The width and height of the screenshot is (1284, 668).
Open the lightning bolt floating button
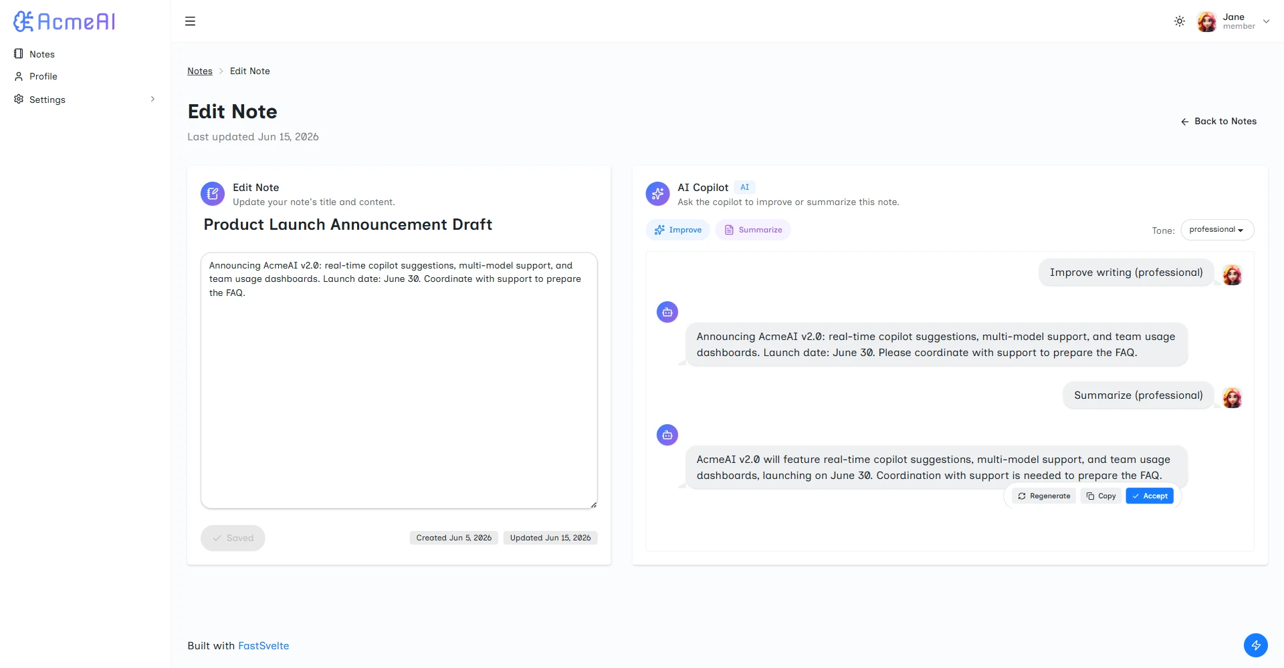[x=1255, y=645]
